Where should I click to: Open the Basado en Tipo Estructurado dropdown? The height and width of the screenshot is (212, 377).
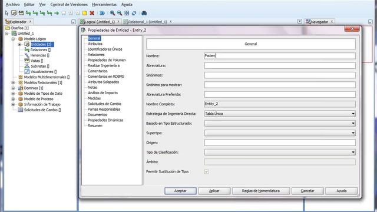(x=353, y=123)
